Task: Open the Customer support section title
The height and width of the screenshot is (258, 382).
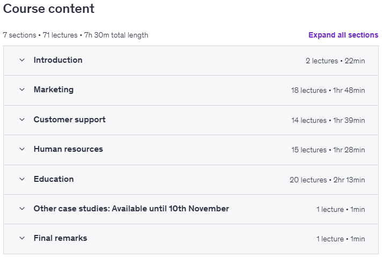Action: click(69, 120)
